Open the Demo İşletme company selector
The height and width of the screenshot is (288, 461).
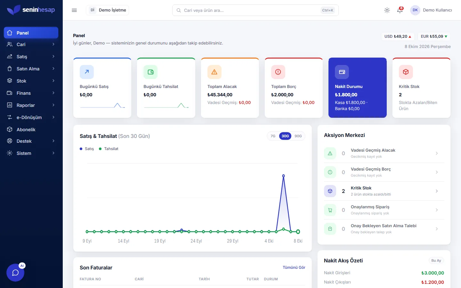(x=108, y=10)
